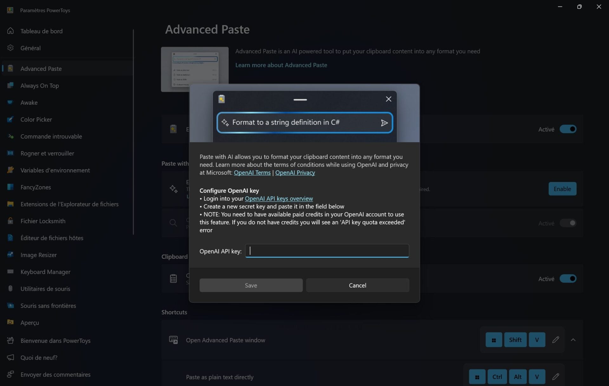This screenshot has width=609, height=386.
Task: Click the Quoi de neuf megaphone icon
Action: pos(10,357)
